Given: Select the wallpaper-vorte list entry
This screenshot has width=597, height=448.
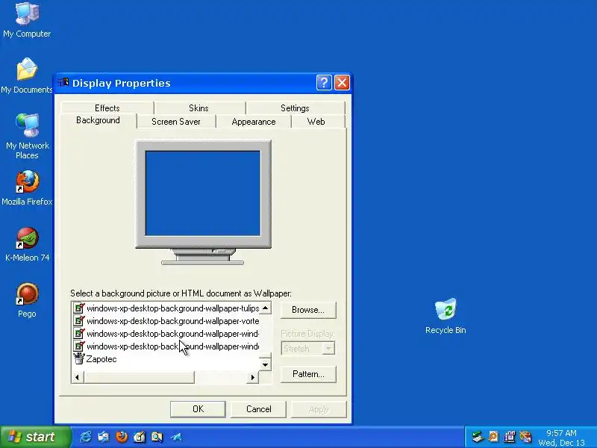Looking at the screenshot, I should tap(166, 321).
